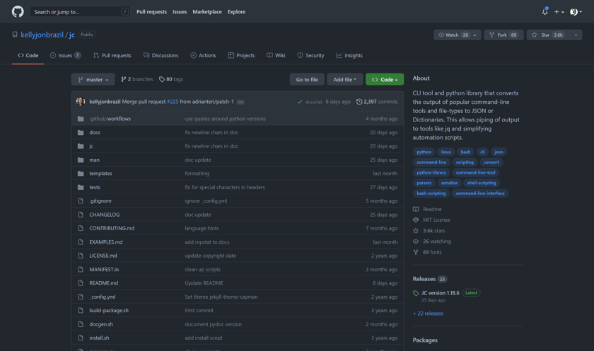
Task: Select the bash-scripting topic tag
Action: (431, 194)
